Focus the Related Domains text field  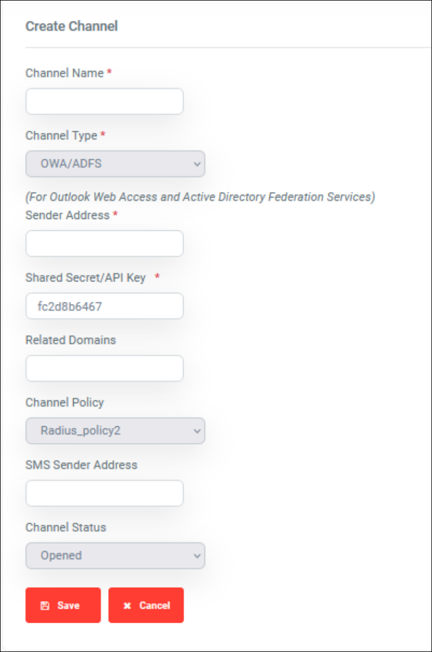(105, 368)
